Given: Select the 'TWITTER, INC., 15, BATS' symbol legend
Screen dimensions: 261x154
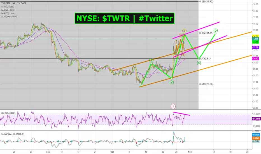Looking at the screenshot, I should (x=14, y=3).
